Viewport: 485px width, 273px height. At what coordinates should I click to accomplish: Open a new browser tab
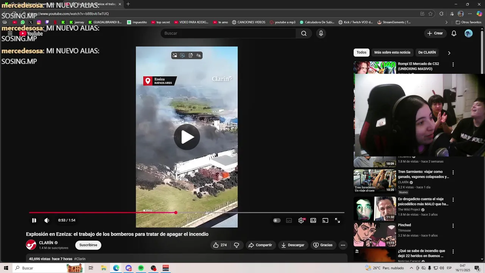128,4
